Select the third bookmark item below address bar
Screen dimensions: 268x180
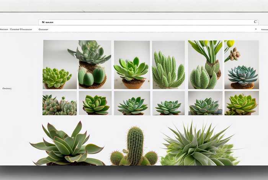tap(43, 29)
